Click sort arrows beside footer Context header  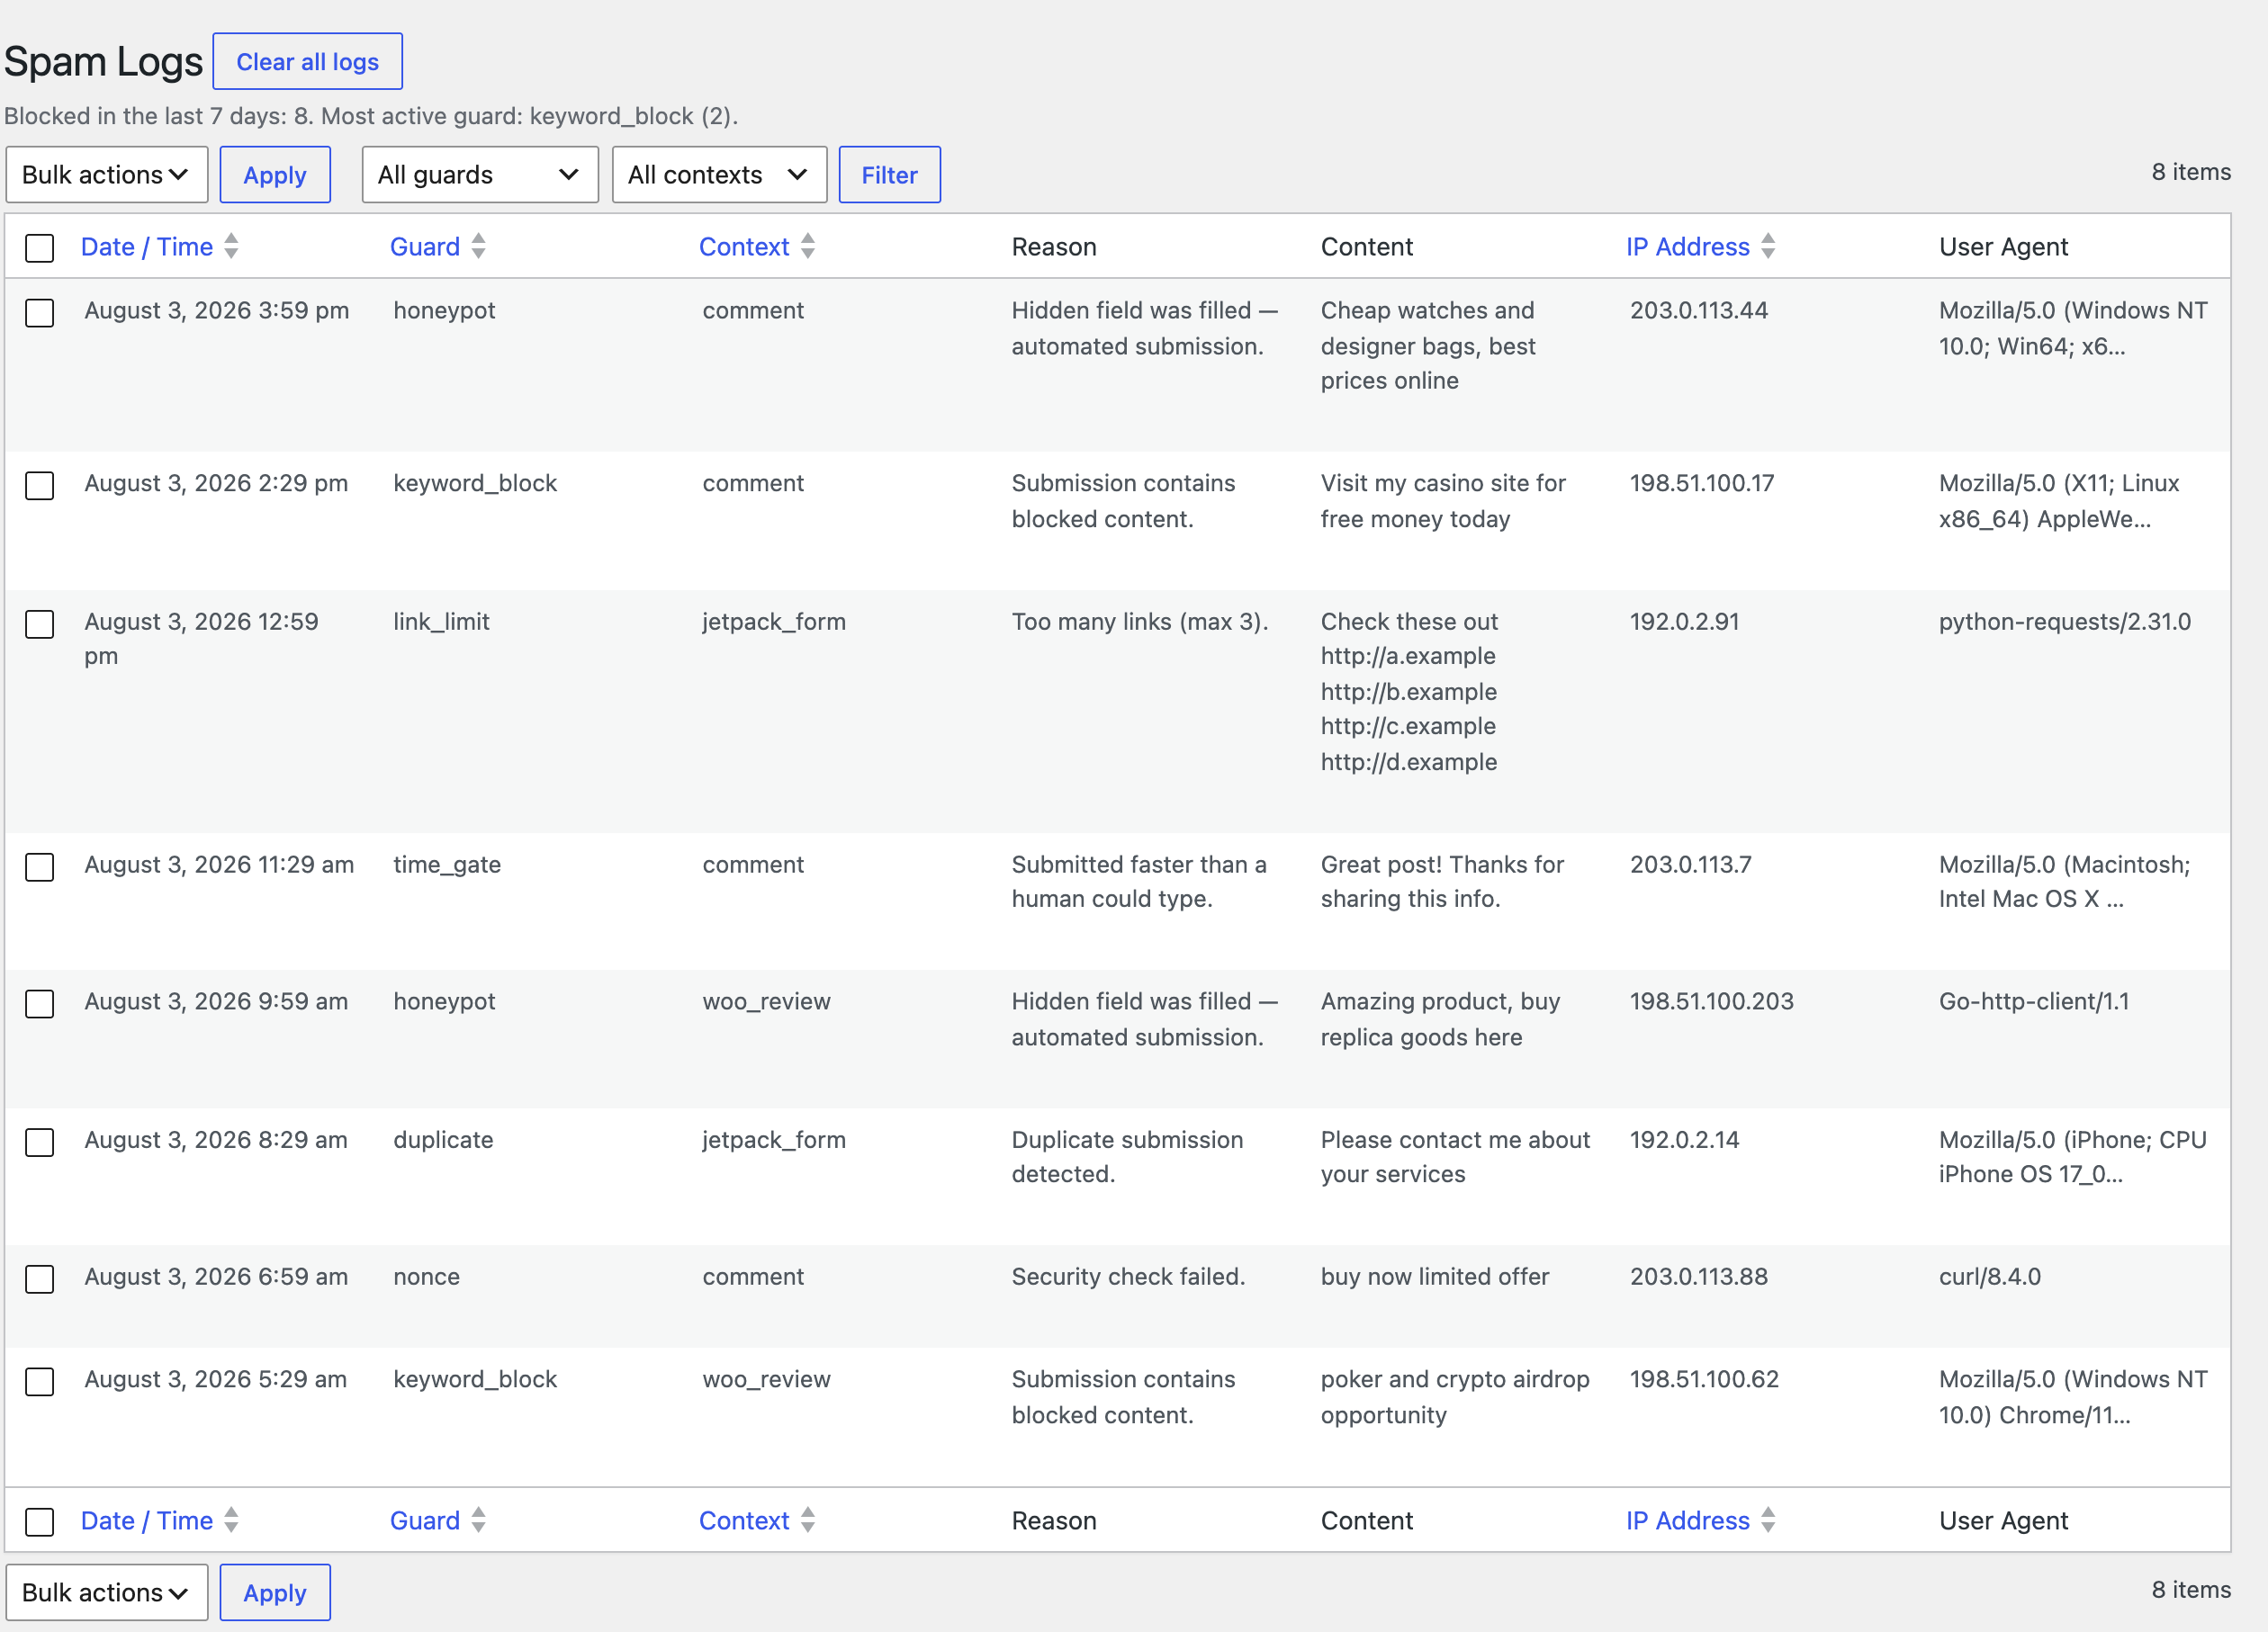coord(808,1520)
